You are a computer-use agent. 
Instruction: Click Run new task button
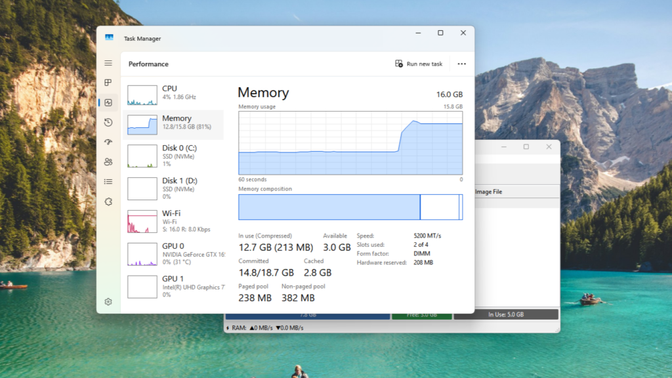click(419, 64)
